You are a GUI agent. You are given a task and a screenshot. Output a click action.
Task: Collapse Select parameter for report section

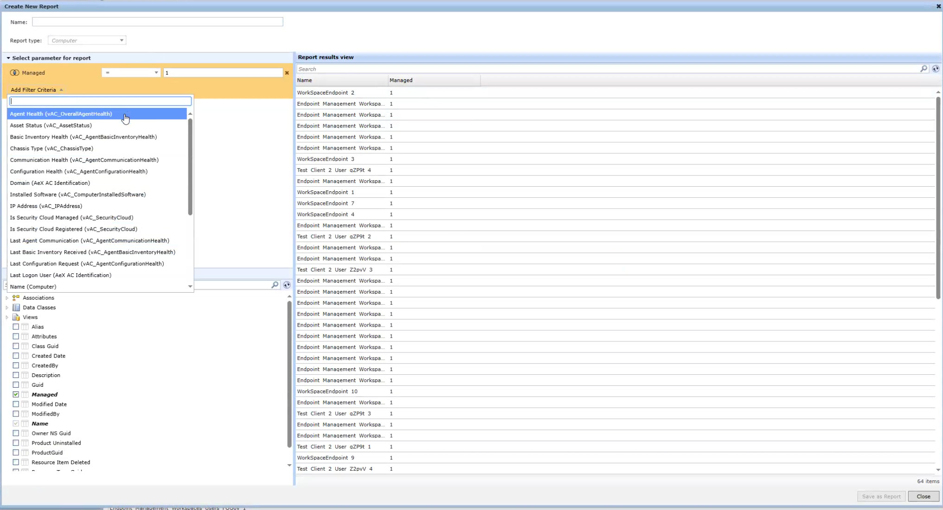[x=8, y=58]
